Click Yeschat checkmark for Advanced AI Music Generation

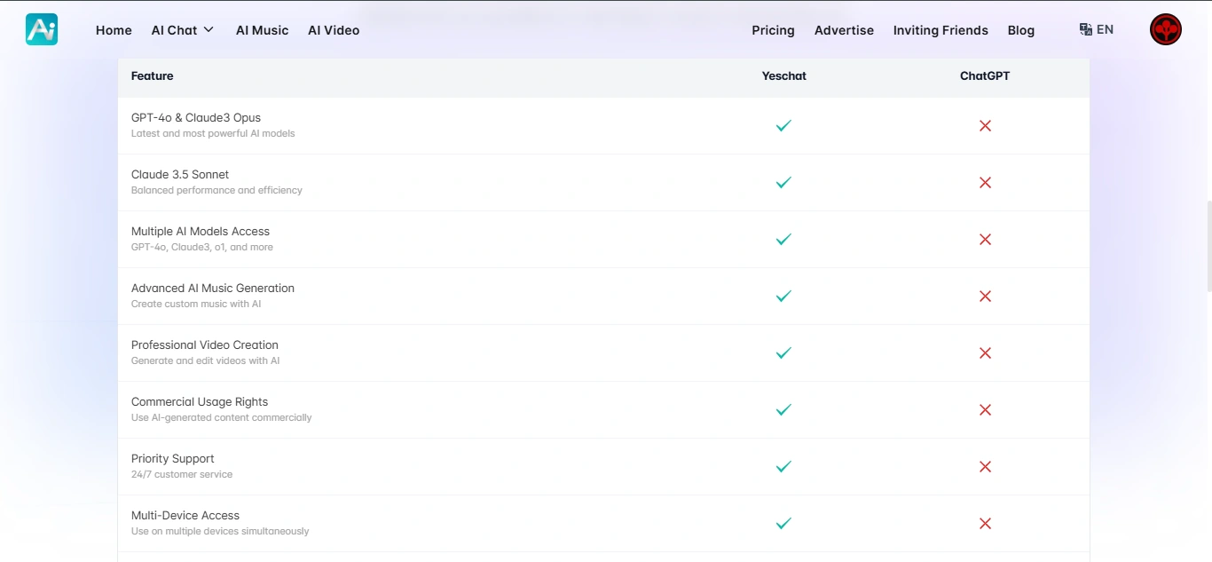click(x=783, y=297)
